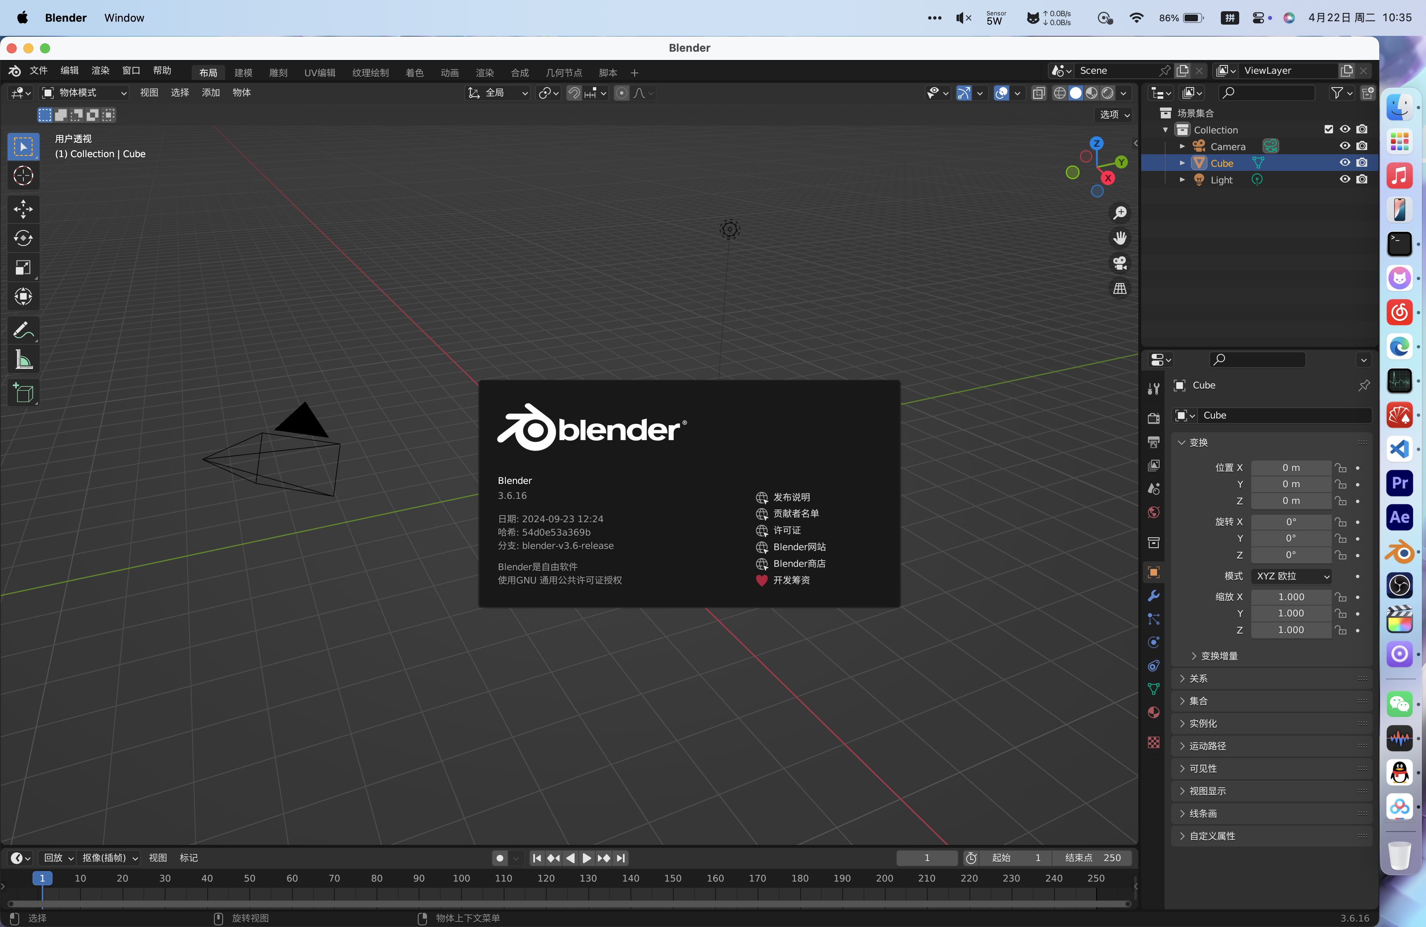Screen dimensions: 1426x927
Task: Select the Rotate tool
Action: coord(23,238)
